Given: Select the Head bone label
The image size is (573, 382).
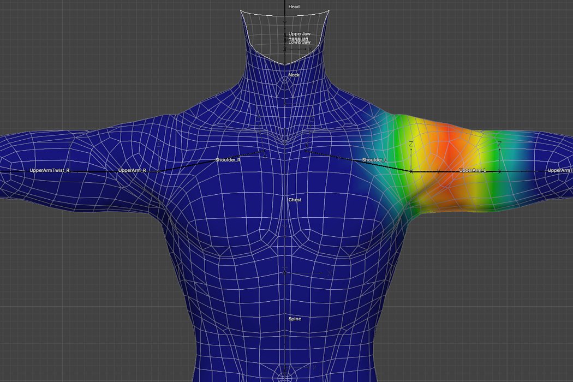Looking at the screenshot, I should [x=294, y=7].
